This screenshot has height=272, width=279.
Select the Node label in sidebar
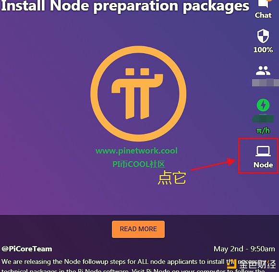(263, 165)
